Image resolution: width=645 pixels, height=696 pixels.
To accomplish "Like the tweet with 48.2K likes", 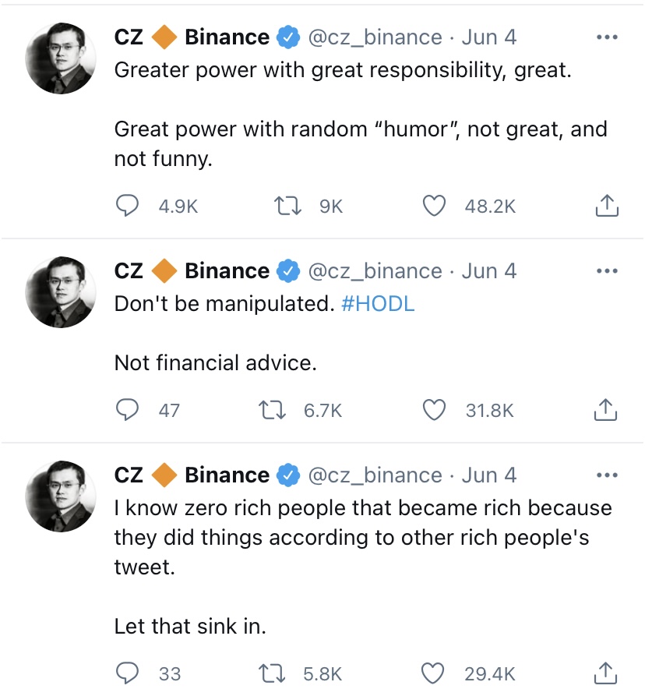I will pyautogui.click(x=434, y=206).
